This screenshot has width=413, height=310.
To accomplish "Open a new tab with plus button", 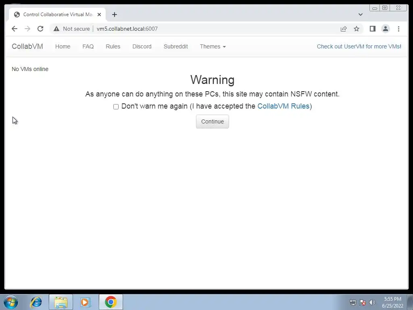I will (114, 15).
